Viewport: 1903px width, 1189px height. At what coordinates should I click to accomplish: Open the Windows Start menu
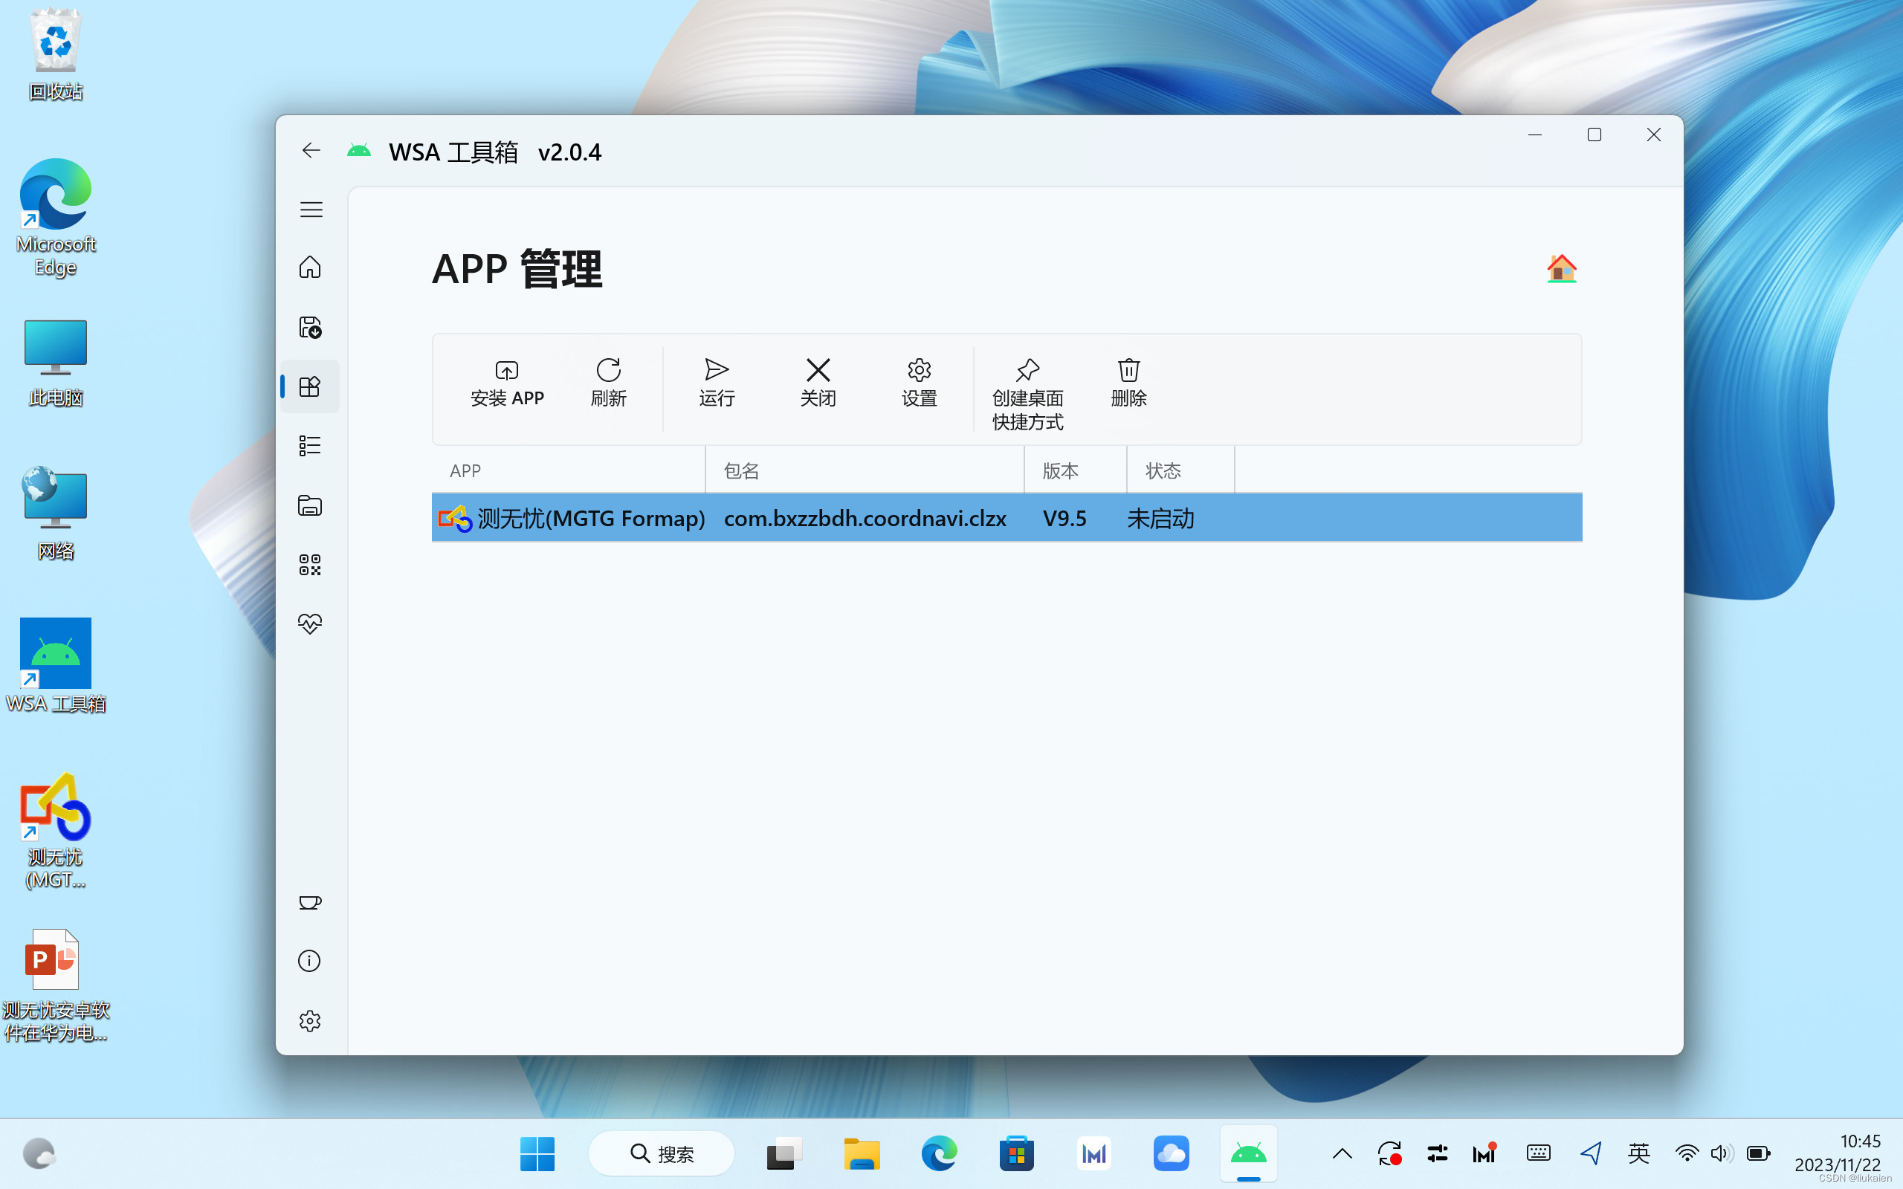[537, 1153]
